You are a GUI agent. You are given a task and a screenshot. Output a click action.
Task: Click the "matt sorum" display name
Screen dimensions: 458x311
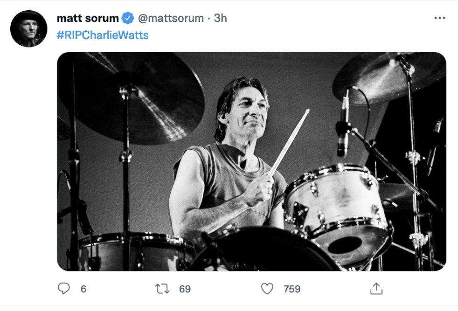pyautogui.click(x=87, y=18)
